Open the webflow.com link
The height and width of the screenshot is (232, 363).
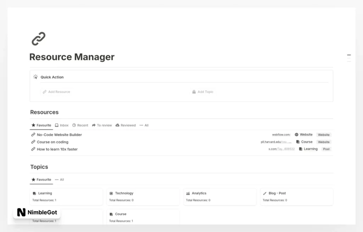281,135
